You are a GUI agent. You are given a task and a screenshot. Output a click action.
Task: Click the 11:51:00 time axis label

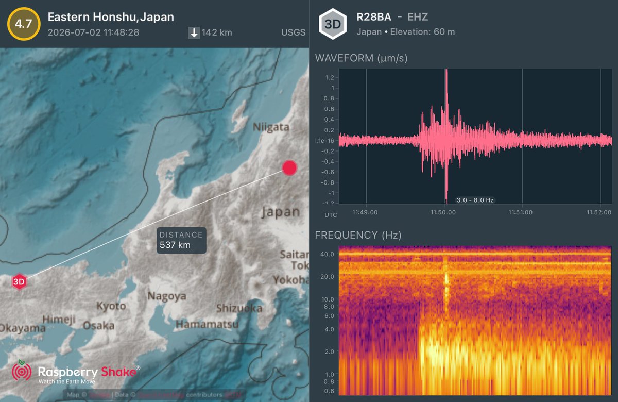521,212
